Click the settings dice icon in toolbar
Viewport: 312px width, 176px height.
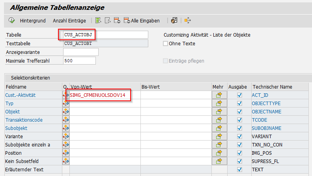(174, 20)
